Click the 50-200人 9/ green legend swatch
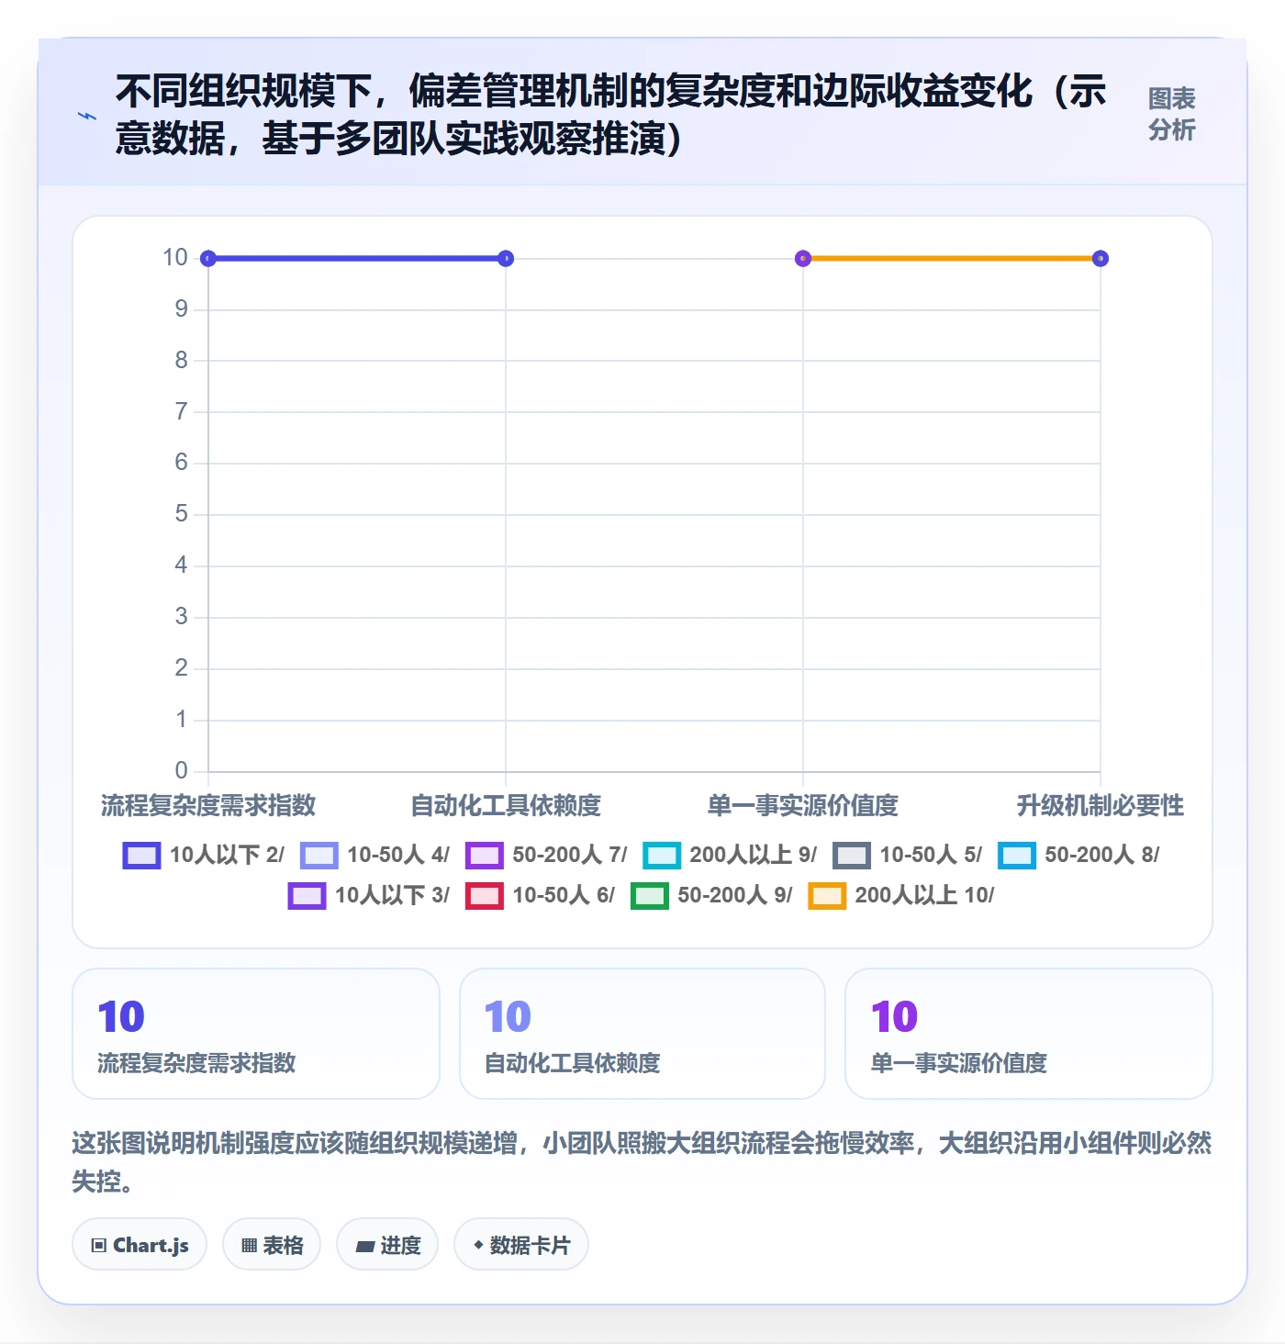This screenshot has width=1285, height=1344. coord(649,895)
